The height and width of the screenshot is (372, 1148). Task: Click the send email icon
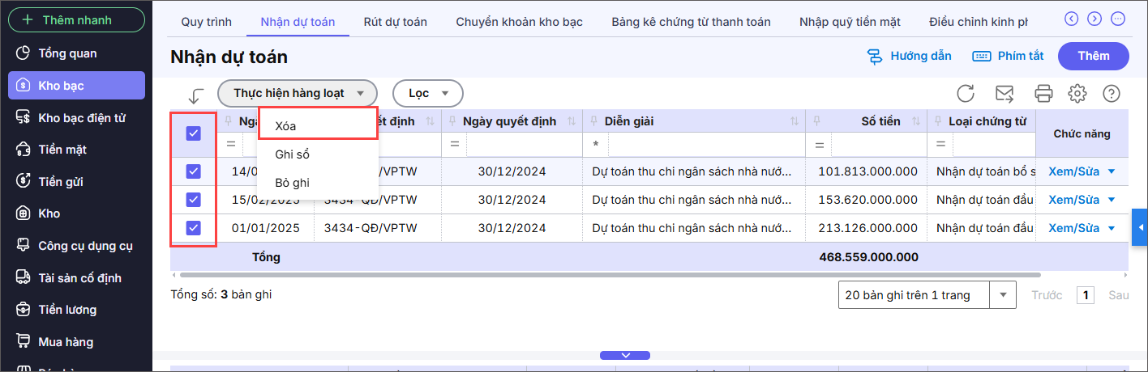point(1004,94)
